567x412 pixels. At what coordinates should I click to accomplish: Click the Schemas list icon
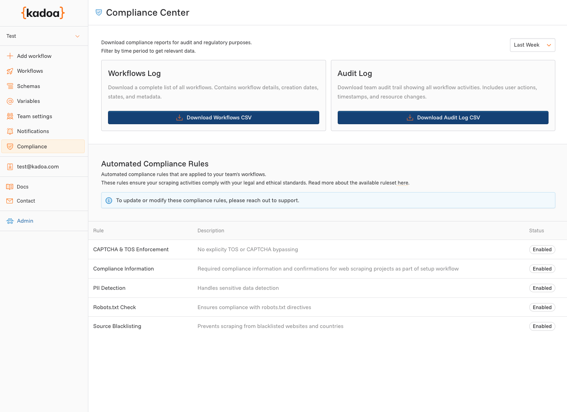(x=10, y=86)
